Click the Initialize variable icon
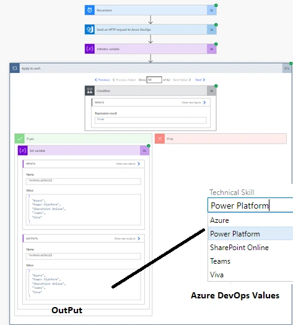Viewport: 293px width, 325px height. [x=90, y=49]
